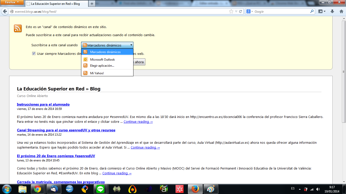
Task: Click the orange RSS feed icon on the page
Action: (17, 29)
